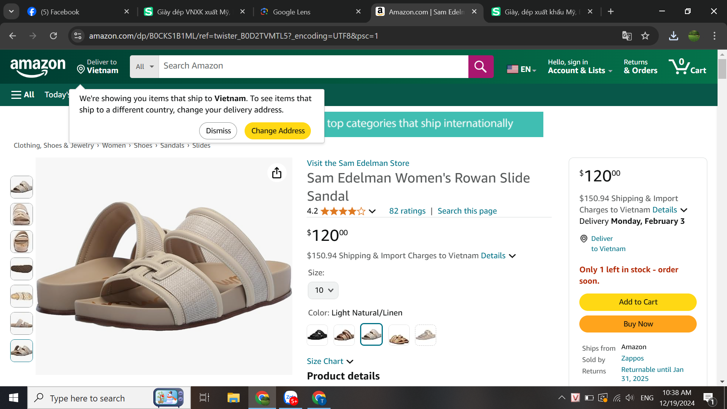Click the Add to Cart button
The height and width of the screenshot is (409, 727).
click(x=638, y=302)
